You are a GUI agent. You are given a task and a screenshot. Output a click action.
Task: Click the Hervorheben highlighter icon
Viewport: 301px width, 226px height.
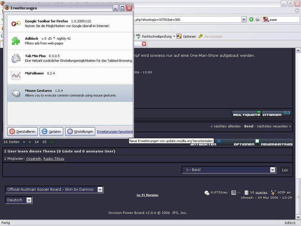tap(200, 36)
